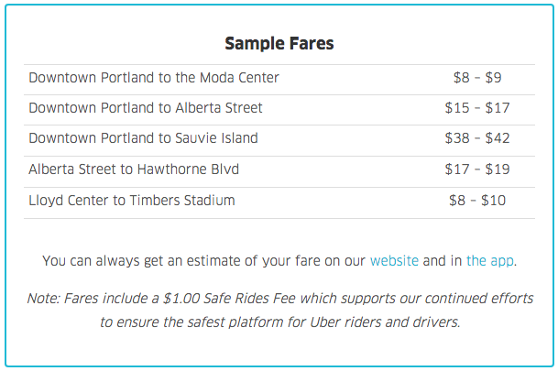Click the words Moda Center
This screenshot has height=371, width=558.
pyautogui.click(x=239, y=78)
